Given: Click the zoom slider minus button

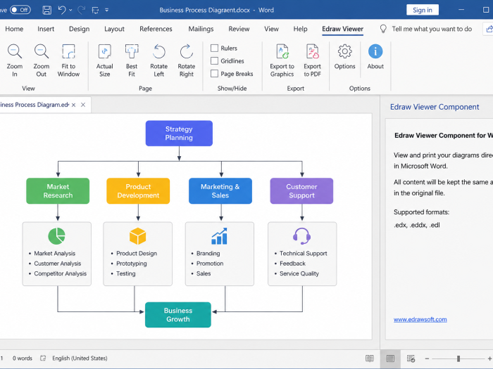Looking at the screenshot, I should [427, 358].
